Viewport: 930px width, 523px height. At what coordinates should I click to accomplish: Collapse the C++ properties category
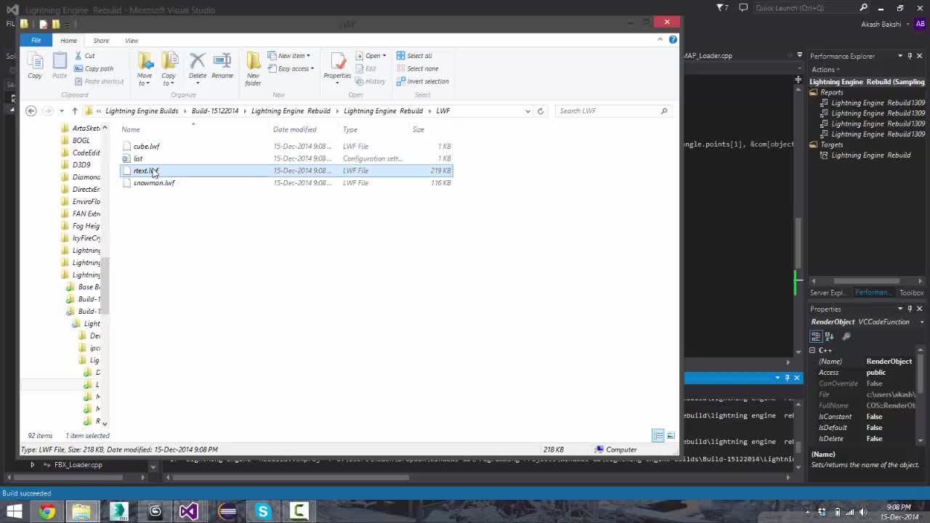point(813,350)
